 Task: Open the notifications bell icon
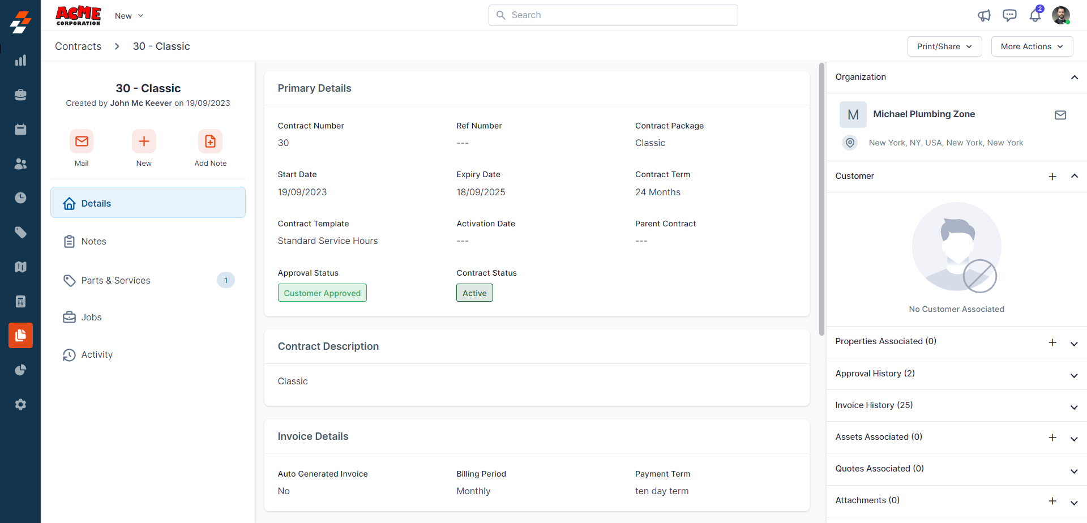point(1035,15)
